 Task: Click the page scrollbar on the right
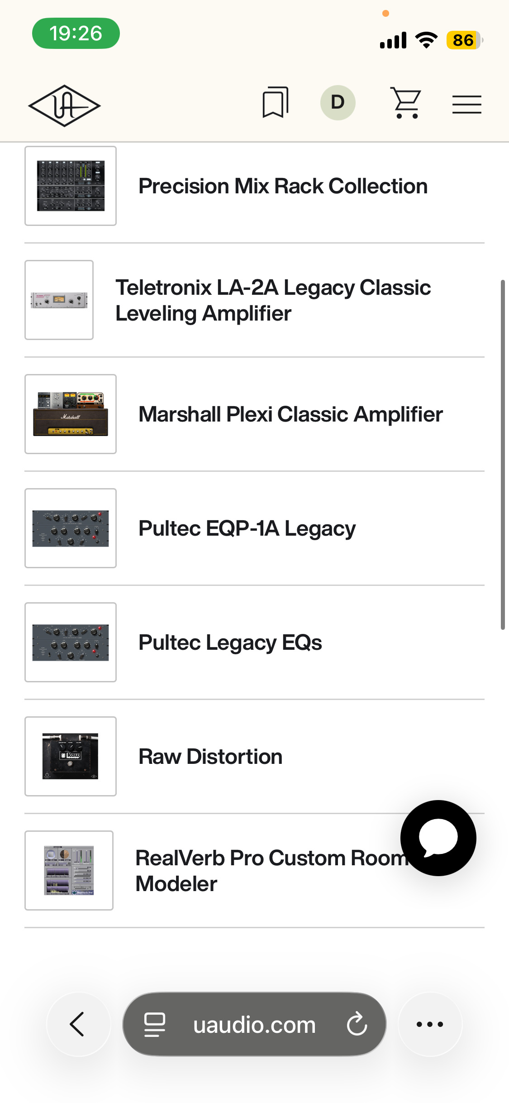(503, 455)
